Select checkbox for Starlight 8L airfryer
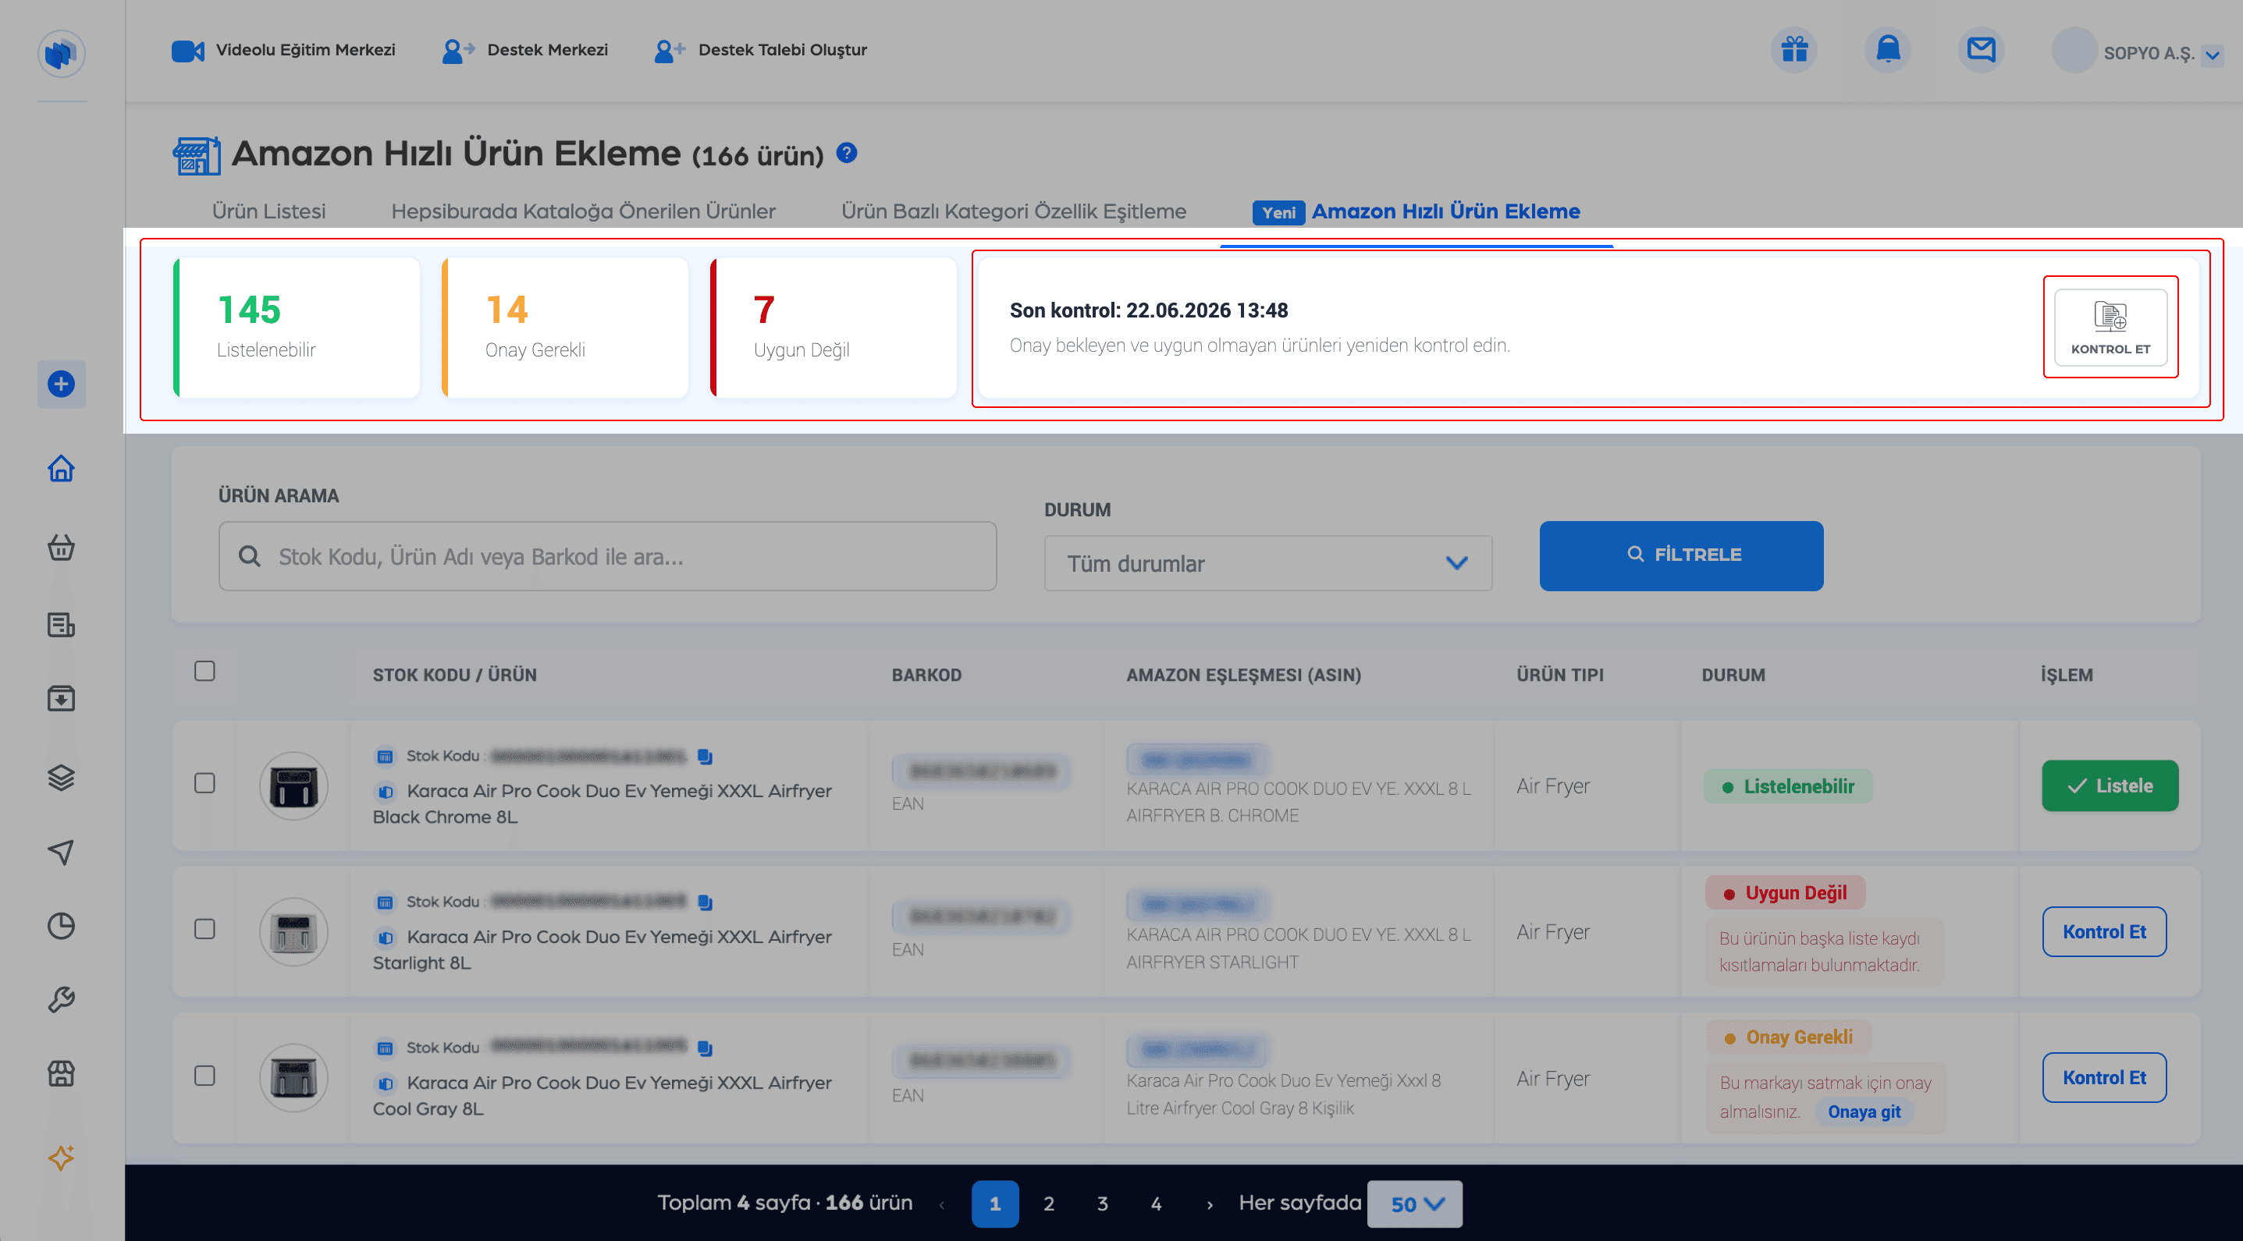Viewport: 2243px width, 1241px height. coord(204,930)
